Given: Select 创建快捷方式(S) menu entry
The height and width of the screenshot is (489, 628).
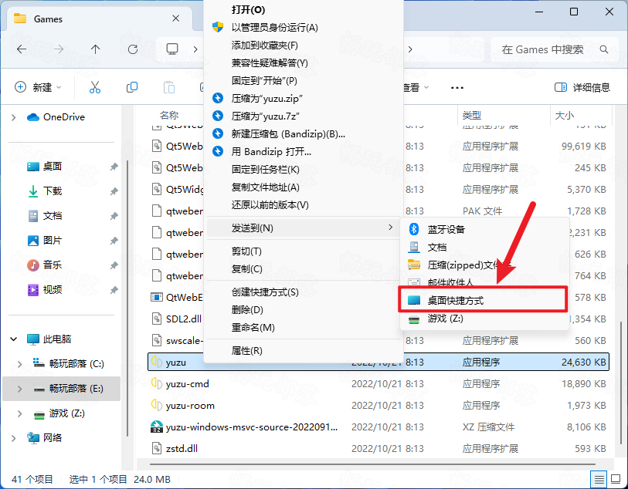Looking at the screenshot, I should 304,292.
